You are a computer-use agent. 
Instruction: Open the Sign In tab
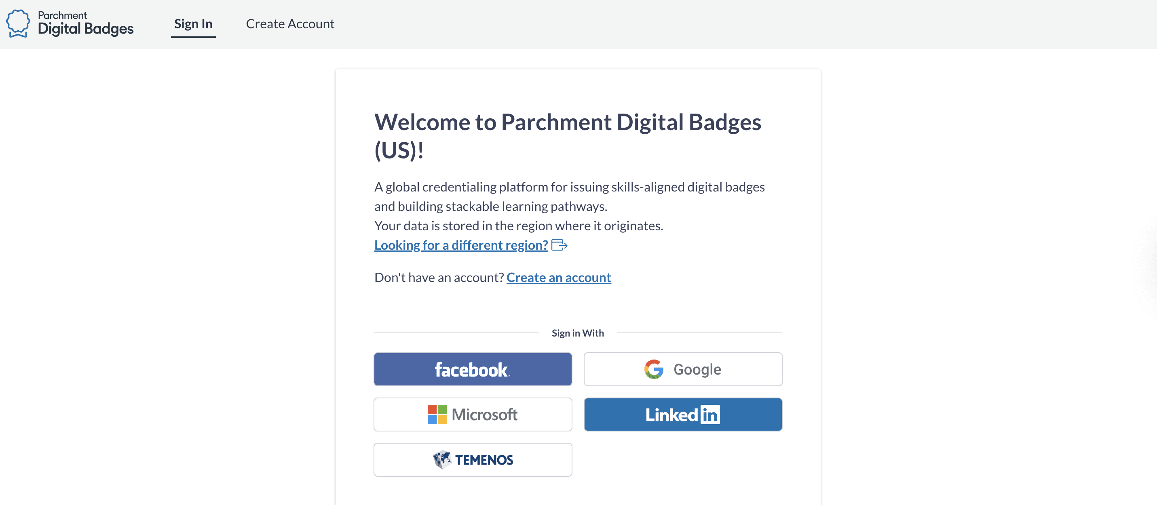click(193, 24)
